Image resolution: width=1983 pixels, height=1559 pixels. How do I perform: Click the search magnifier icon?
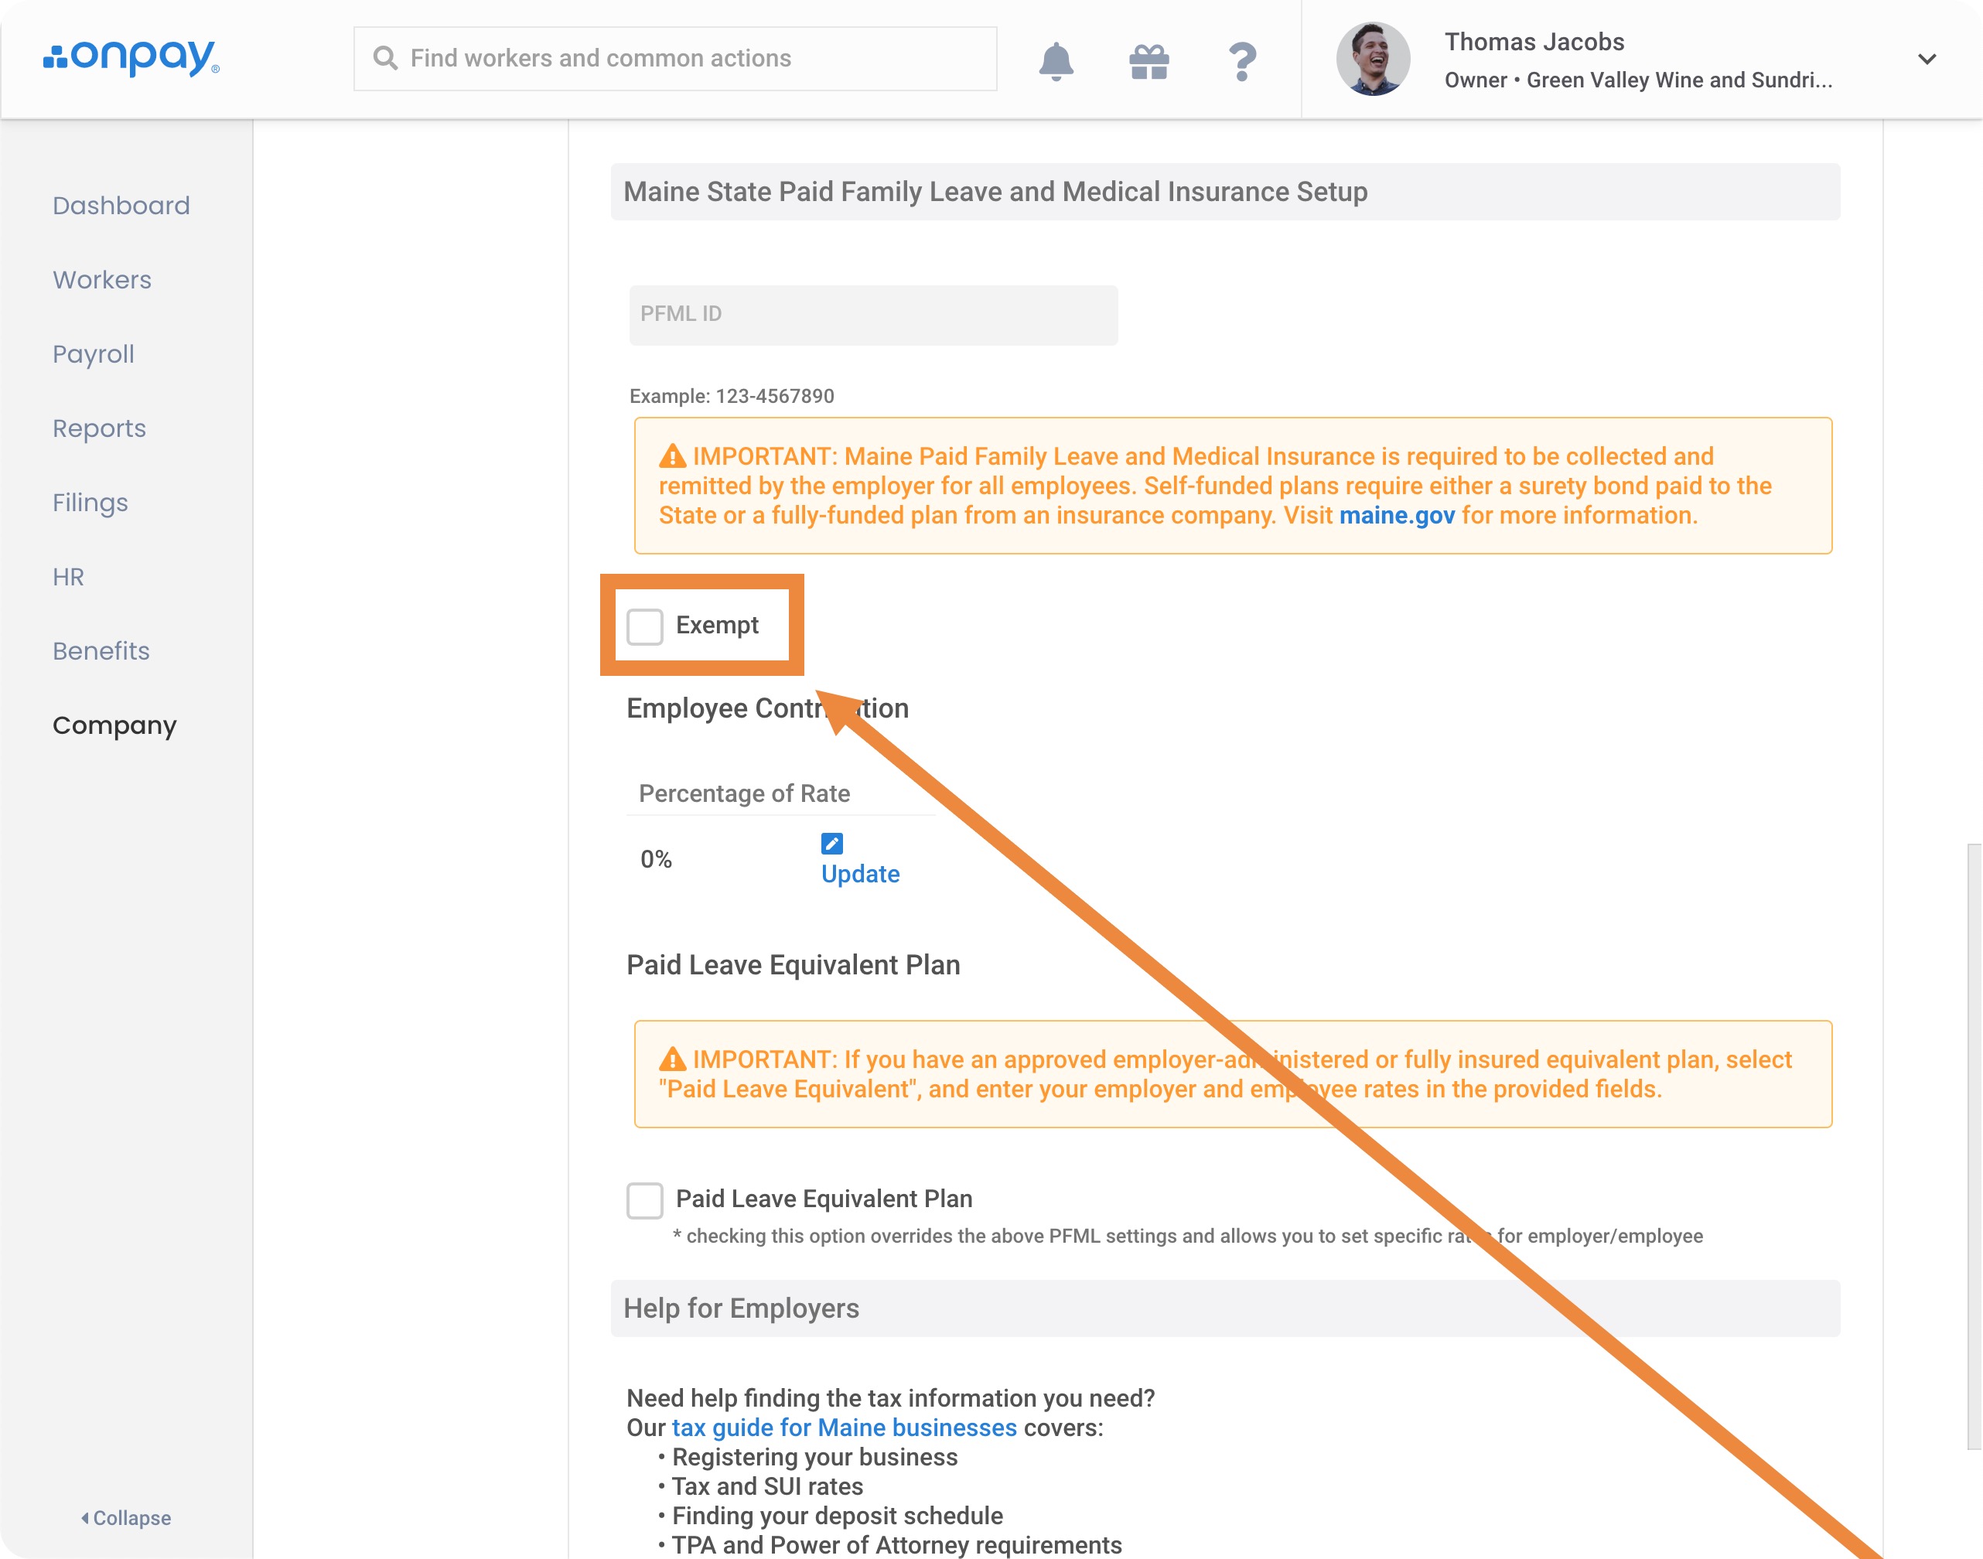tap(385, 59)
